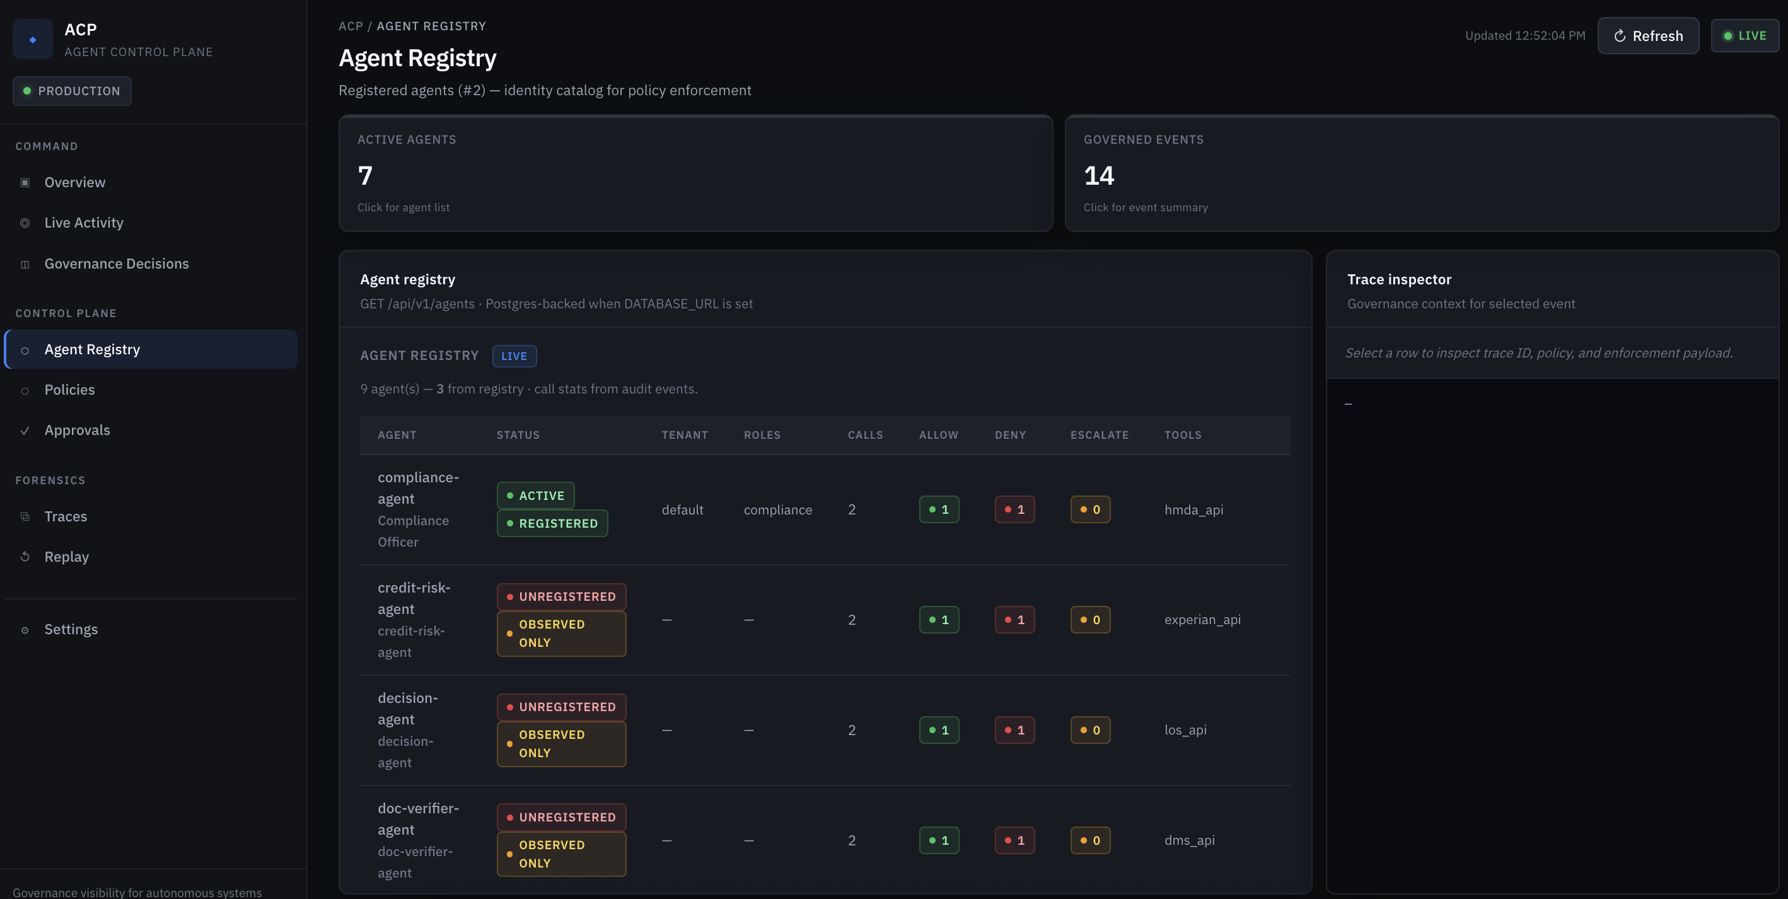Select the doc-verifier-agent row name

point(418,819)
